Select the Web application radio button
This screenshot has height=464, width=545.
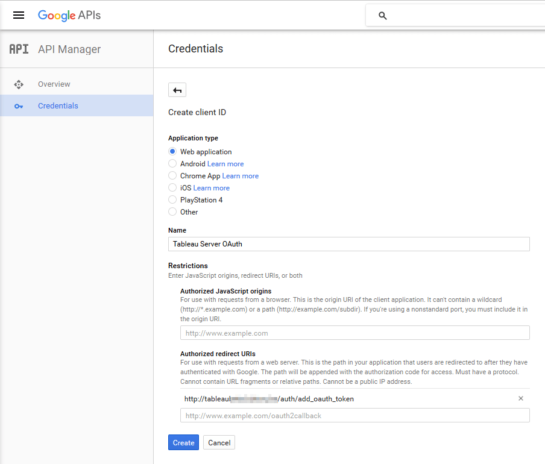click(173, 152)
